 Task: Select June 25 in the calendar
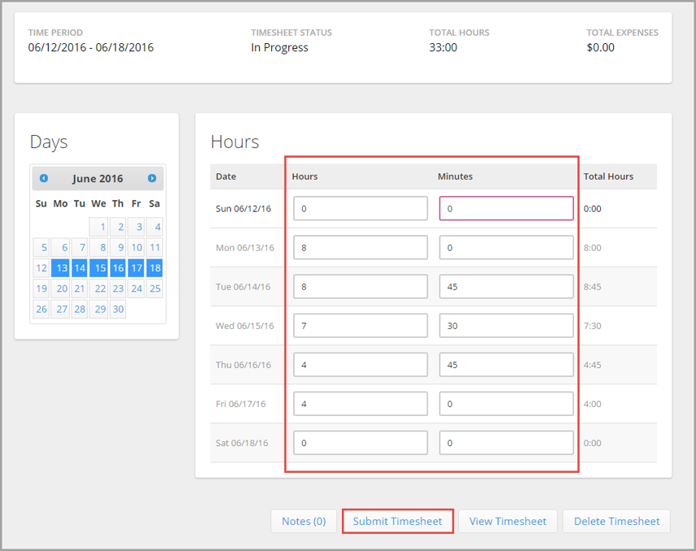pyautogui.click(x=155, y=288)
